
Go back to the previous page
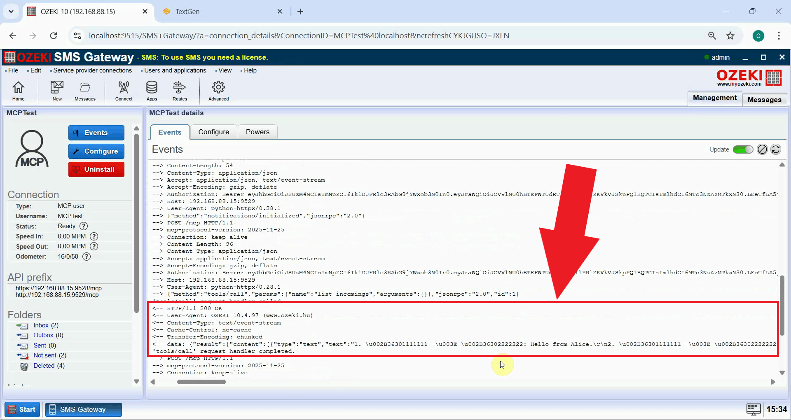[x=13, y=36]
